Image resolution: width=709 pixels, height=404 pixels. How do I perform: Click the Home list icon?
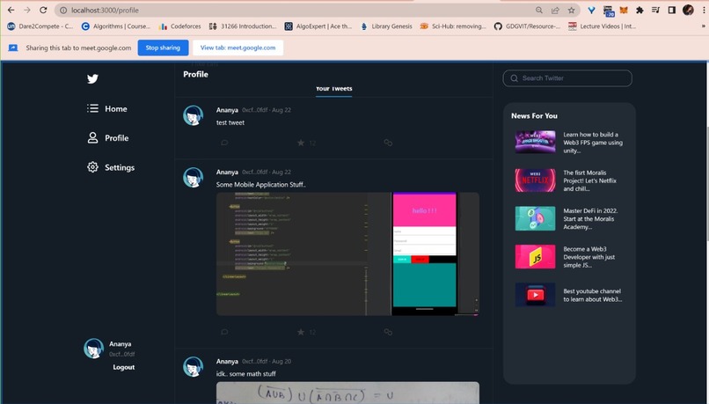point(92,108)
